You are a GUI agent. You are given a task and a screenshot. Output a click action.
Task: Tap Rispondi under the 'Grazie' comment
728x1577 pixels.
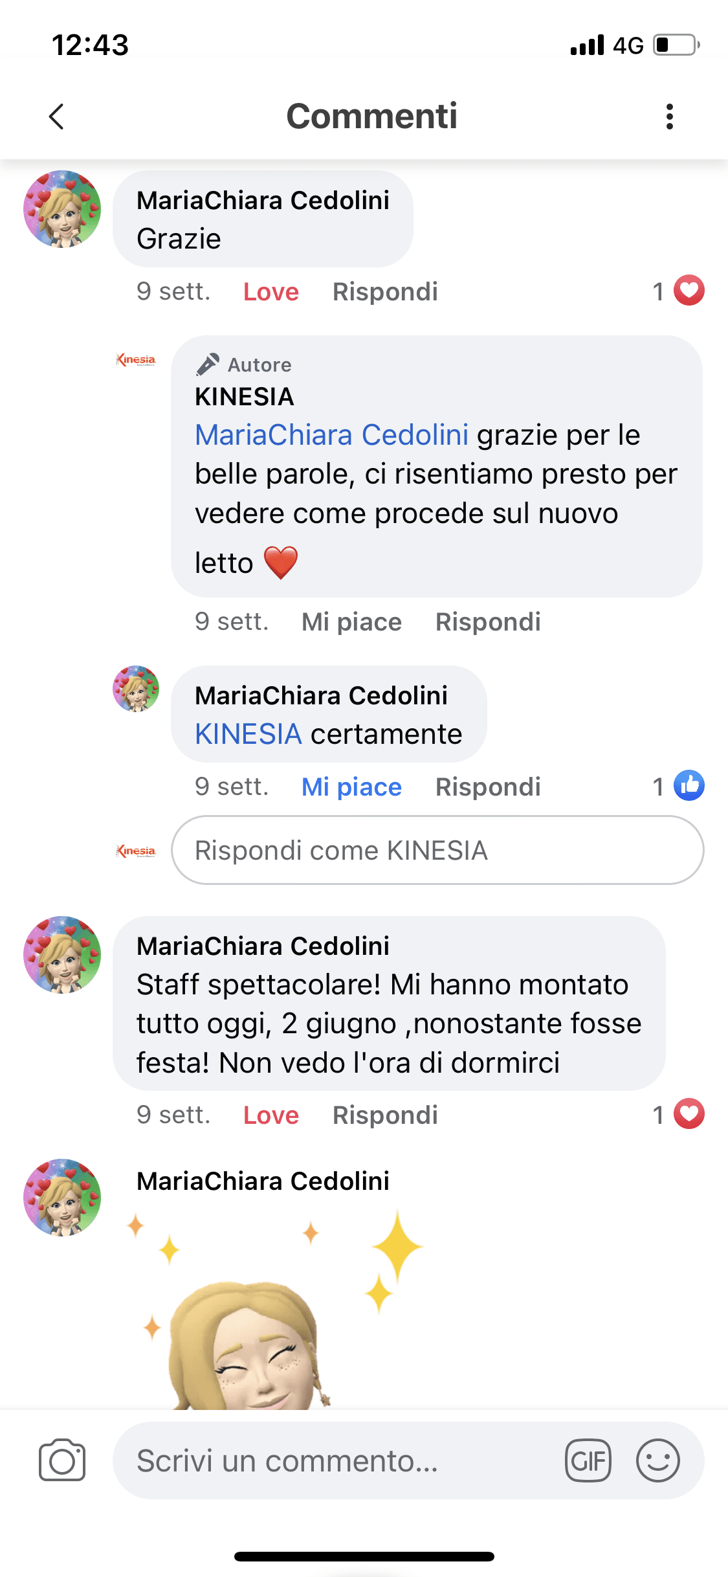385,292
